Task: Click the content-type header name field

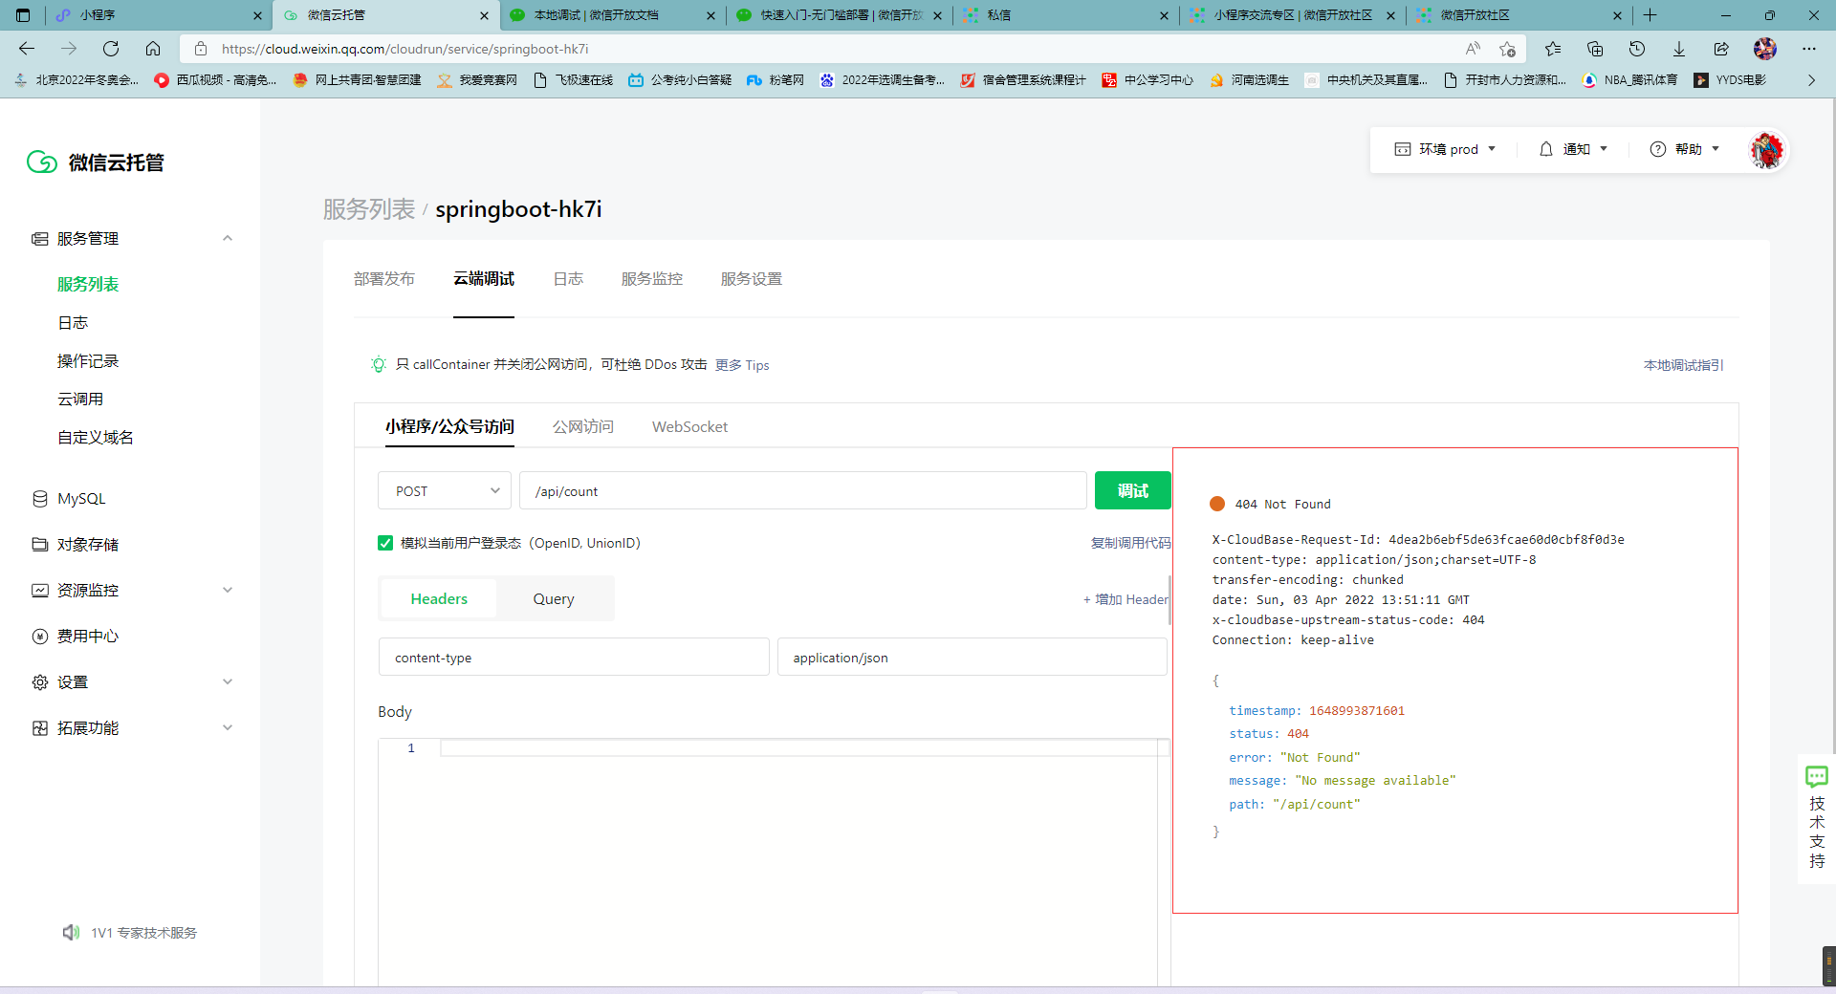Action: [x=574, y=658]
